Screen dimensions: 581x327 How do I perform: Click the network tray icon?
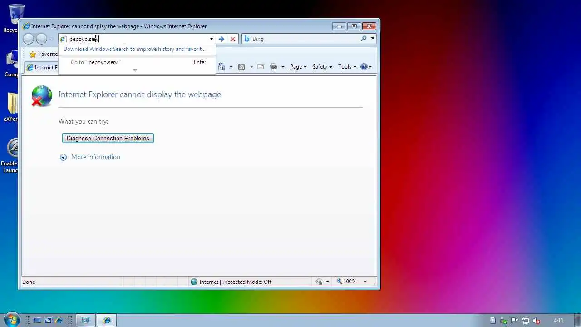526,320
